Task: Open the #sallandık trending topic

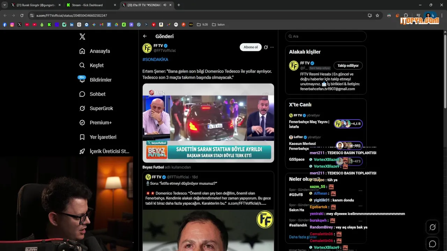Action: pos(298,225)
